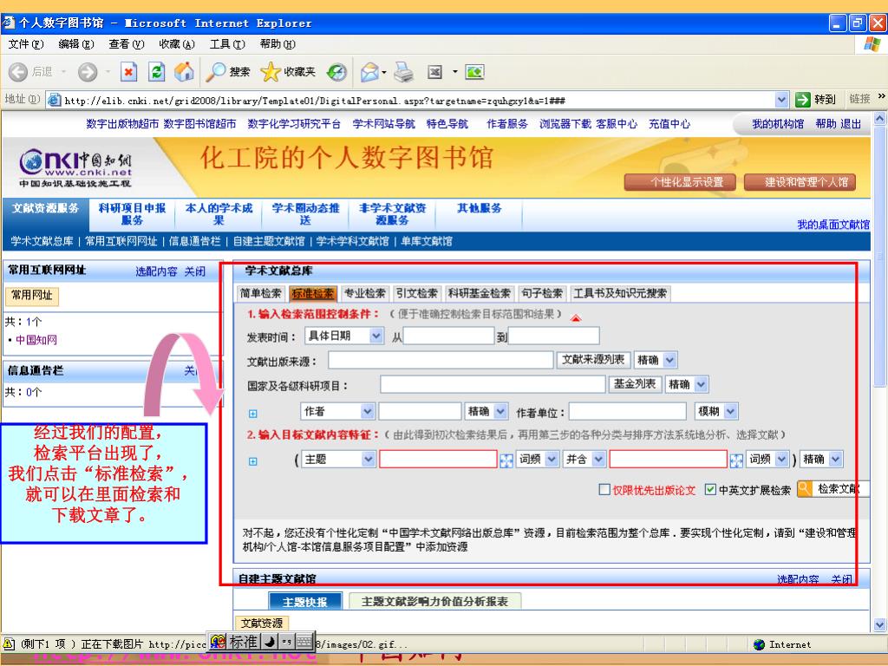Click 退出 logout link
The image size is (888, 666).
(x=851, y=124)
